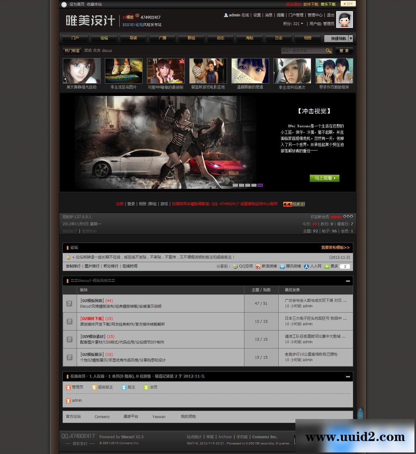Viewport: 416px width, 454px height.
Task: Open the 美女静静强光自拍 thumbnail
Action: 82,71
